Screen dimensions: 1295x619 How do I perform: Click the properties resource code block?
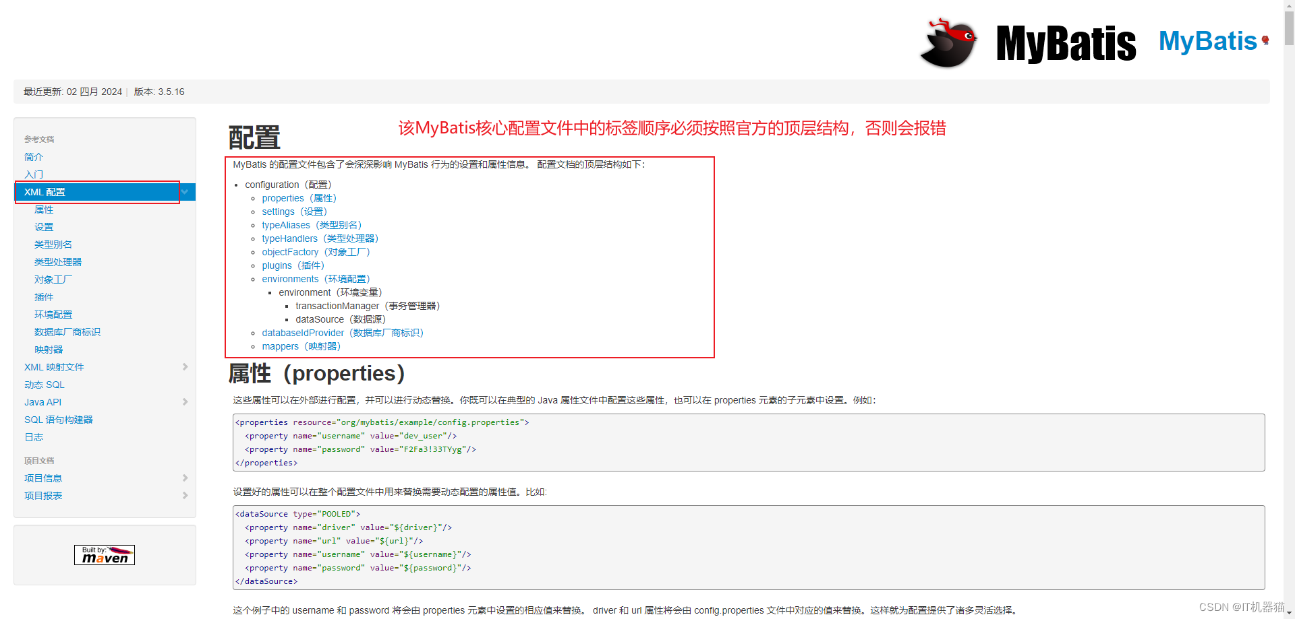(749, 443)
